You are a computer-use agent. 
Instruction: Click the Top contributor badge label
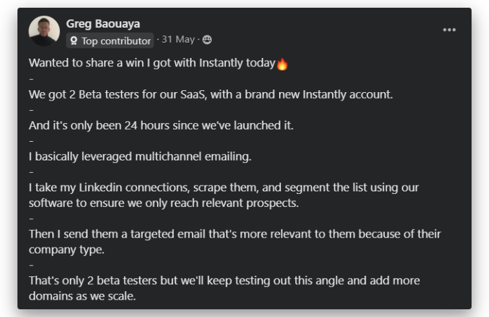pos(116,41)
